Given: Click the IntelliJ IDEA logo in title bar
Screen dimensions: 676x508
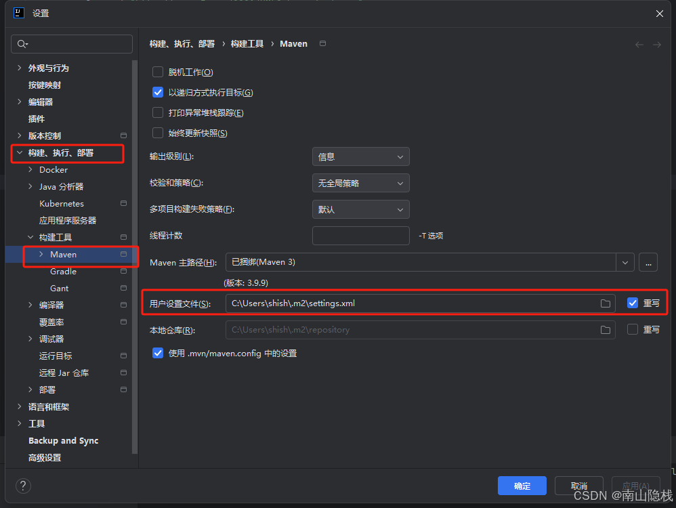Looking at the screenshot, I should click(x=19, y=14).
